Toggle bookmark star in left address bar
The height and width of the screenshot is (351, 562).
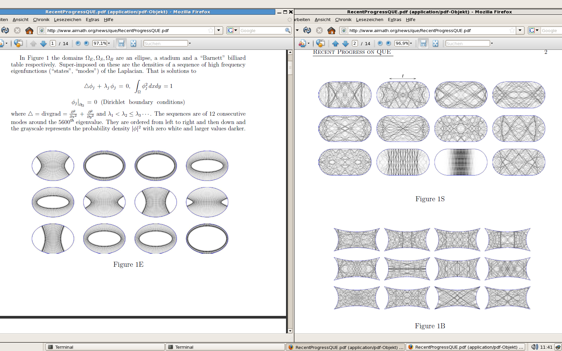(210, 30)
